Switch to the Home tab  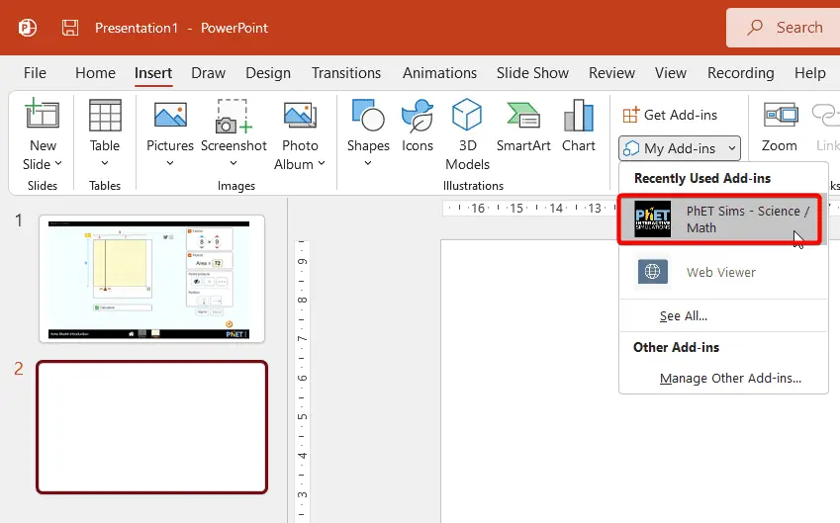tap(95, 73)
